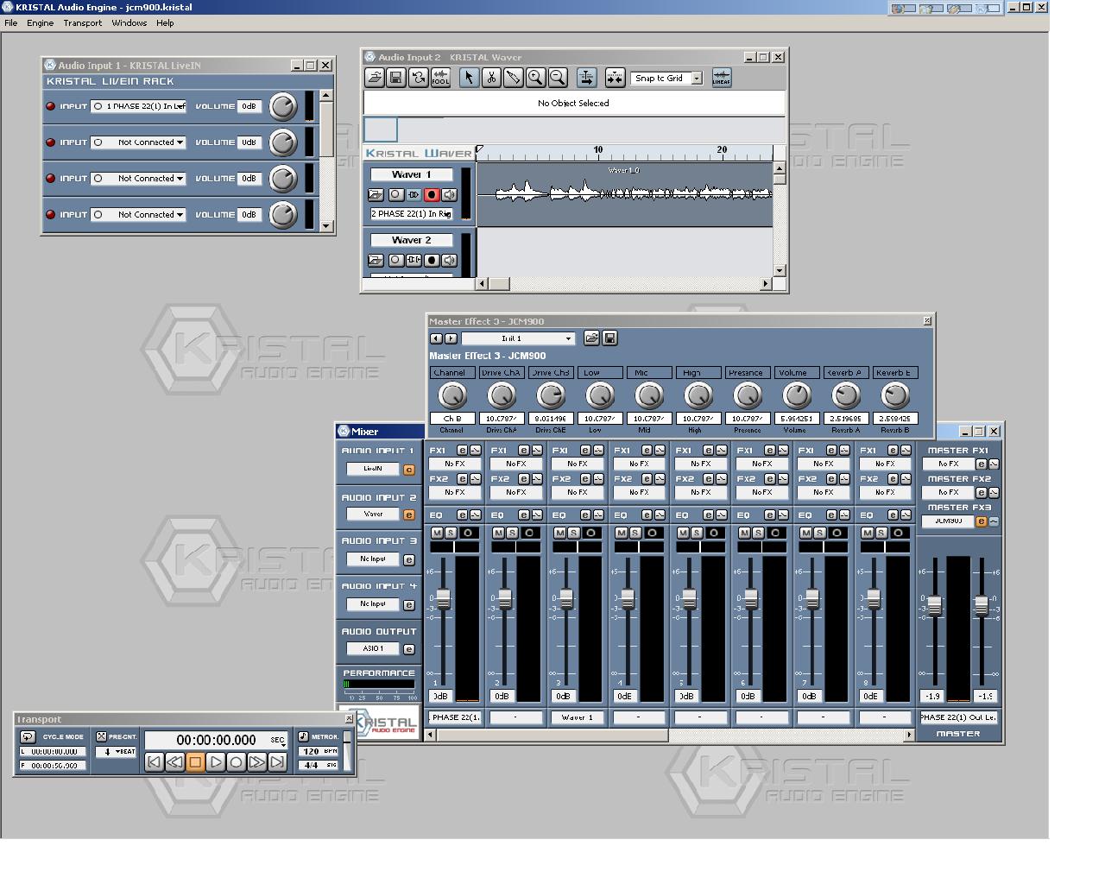Image resolution: width=1105 pixels, height=884 pixels.
Task: Open JCM900 preset Init 1 dropdown
Action: pos(518,338)
